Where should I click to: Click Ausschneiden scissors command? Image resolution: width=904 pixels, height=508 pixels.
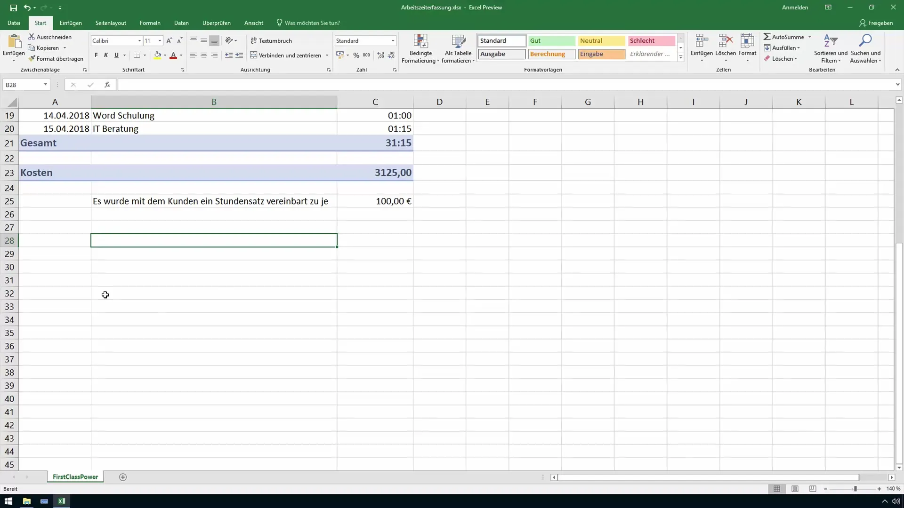click(x=50, y=37)
